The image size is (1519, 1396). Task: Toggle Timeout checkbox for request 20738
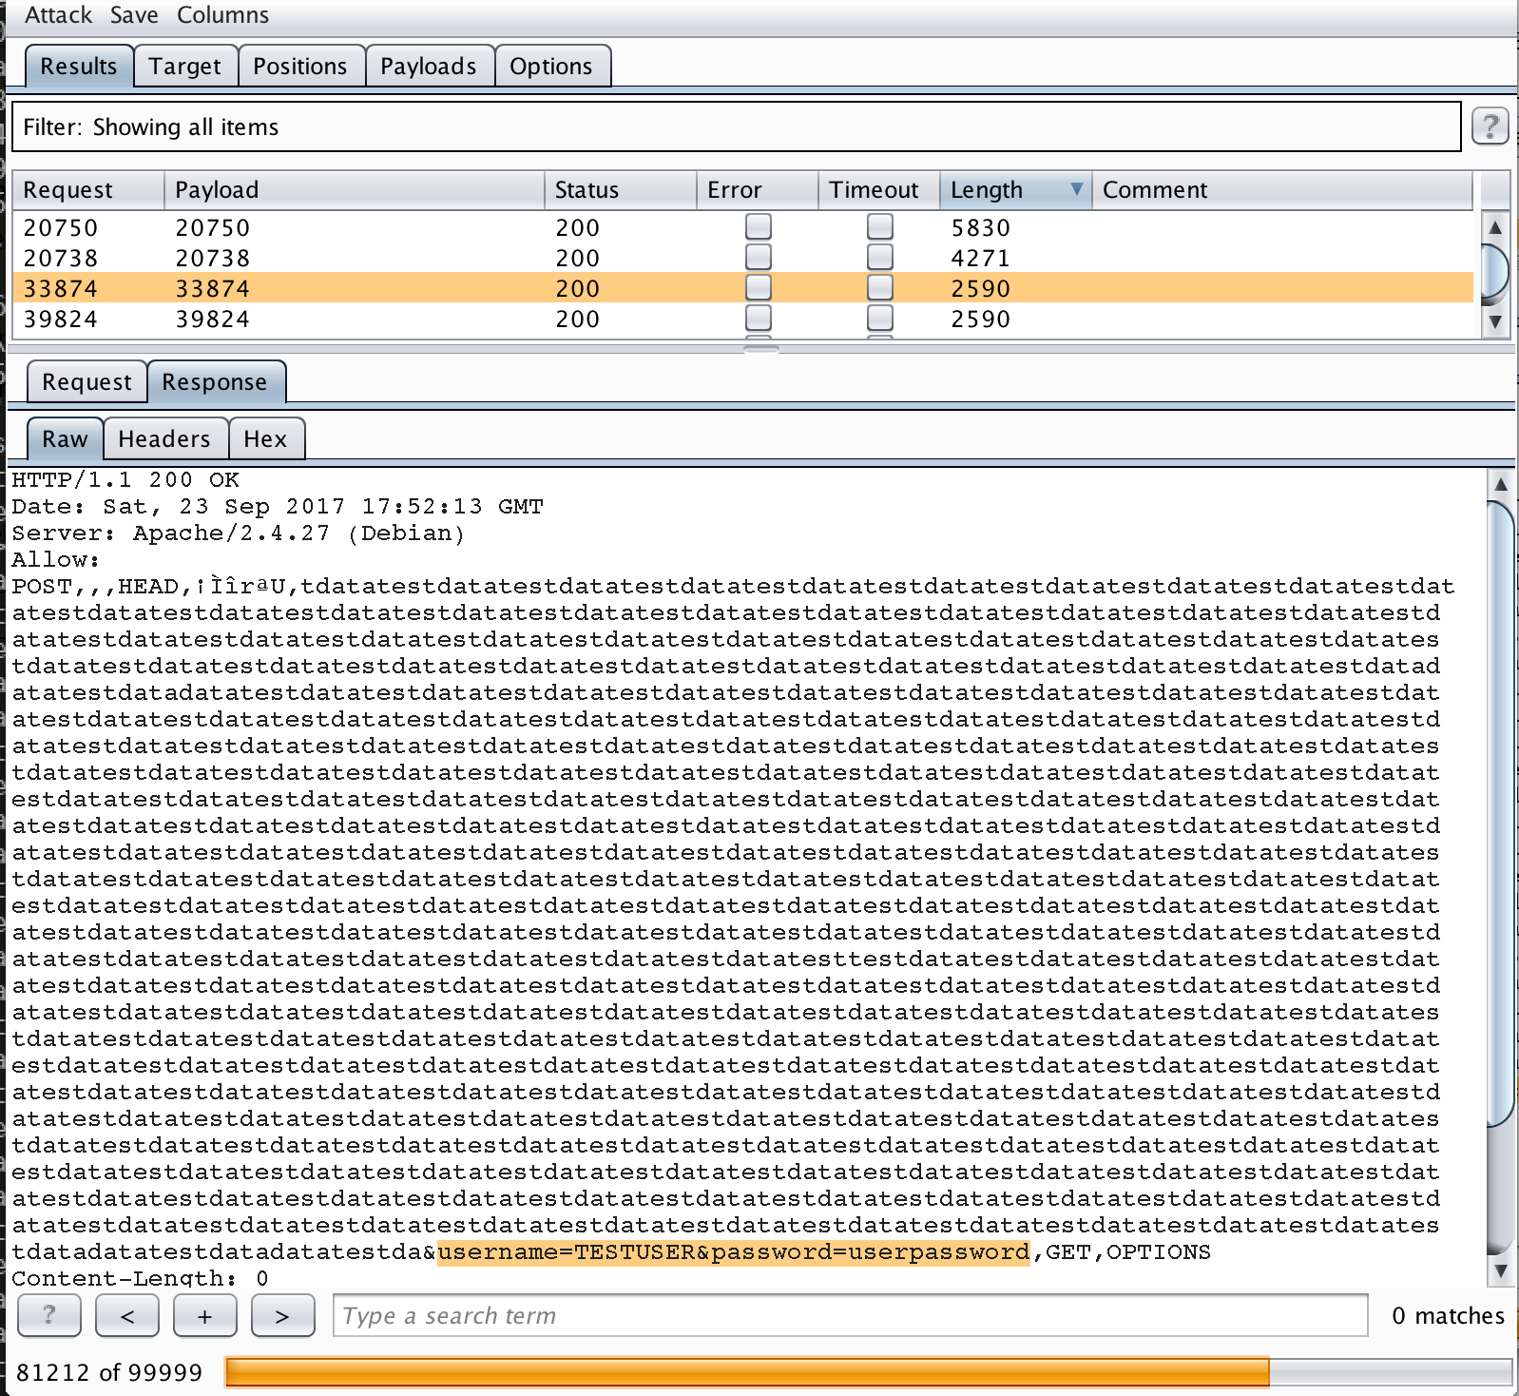click(880, 257)
